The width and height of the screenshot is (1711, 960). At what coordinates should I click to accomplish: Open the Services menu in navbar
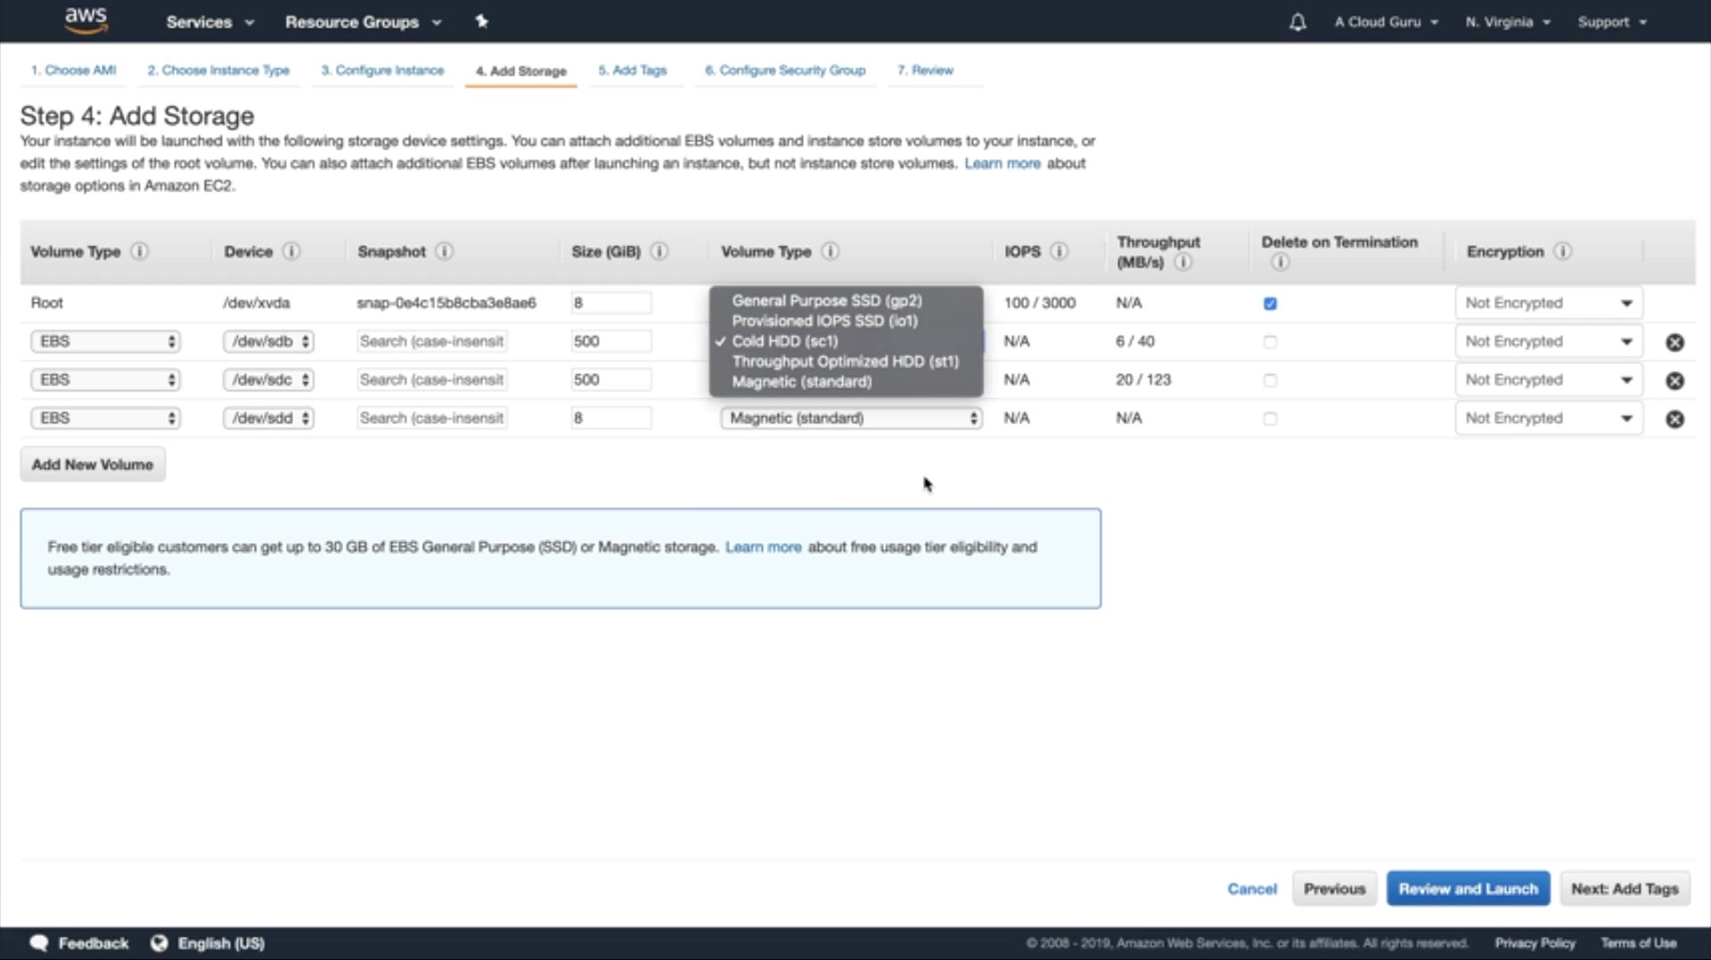pyautogui.click(x=209, y=22)
